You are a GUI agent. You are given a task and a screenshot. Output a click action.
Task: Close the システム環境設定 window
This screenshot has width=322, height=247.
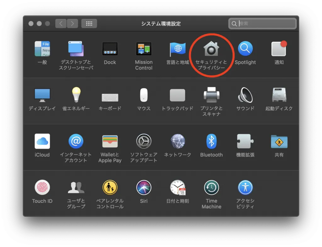pyautogui.click(x=31, y=24)
